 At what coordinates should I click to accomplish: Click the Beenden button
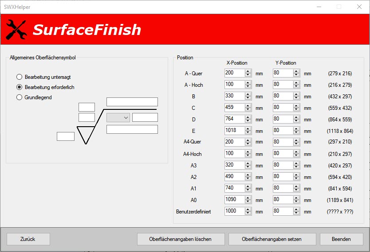coord(342,239)
